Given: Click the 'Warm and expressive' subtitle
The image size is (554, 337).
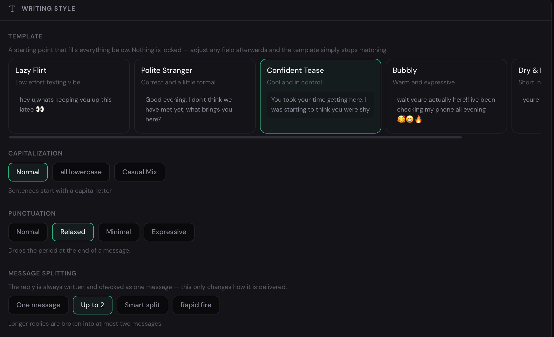Looking at the screenshot, I should [x=424, y=82].
